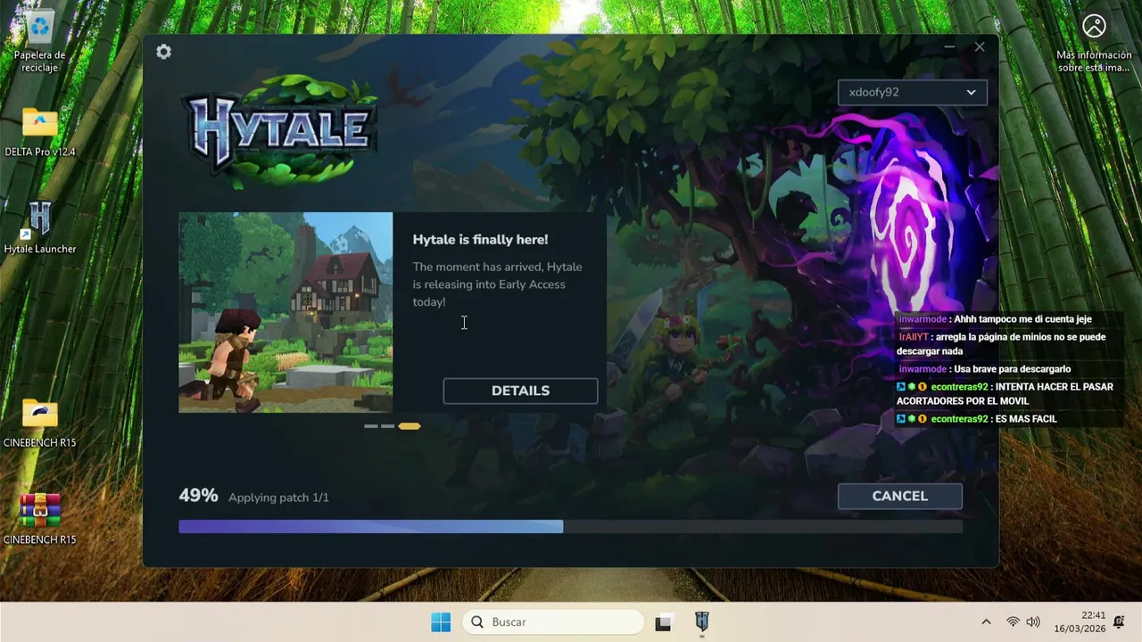Click the 'Hytale is finally here!' headline
This screenshot has height=642, width=1142.
(480, 239)
